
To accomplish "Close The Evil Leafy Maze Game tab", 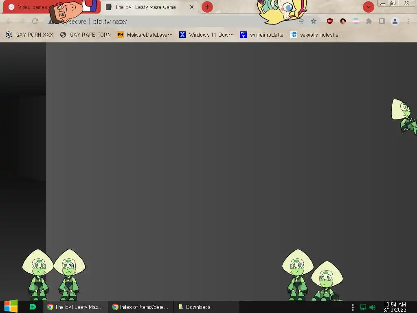I will (191, 7).
